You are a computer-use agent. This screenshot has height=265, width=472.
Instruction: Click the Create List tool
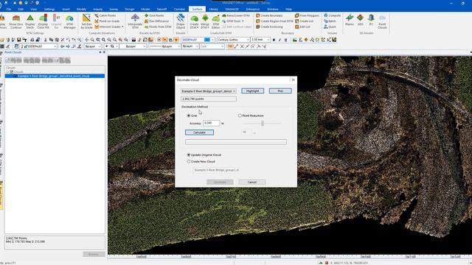pos(304,21)
